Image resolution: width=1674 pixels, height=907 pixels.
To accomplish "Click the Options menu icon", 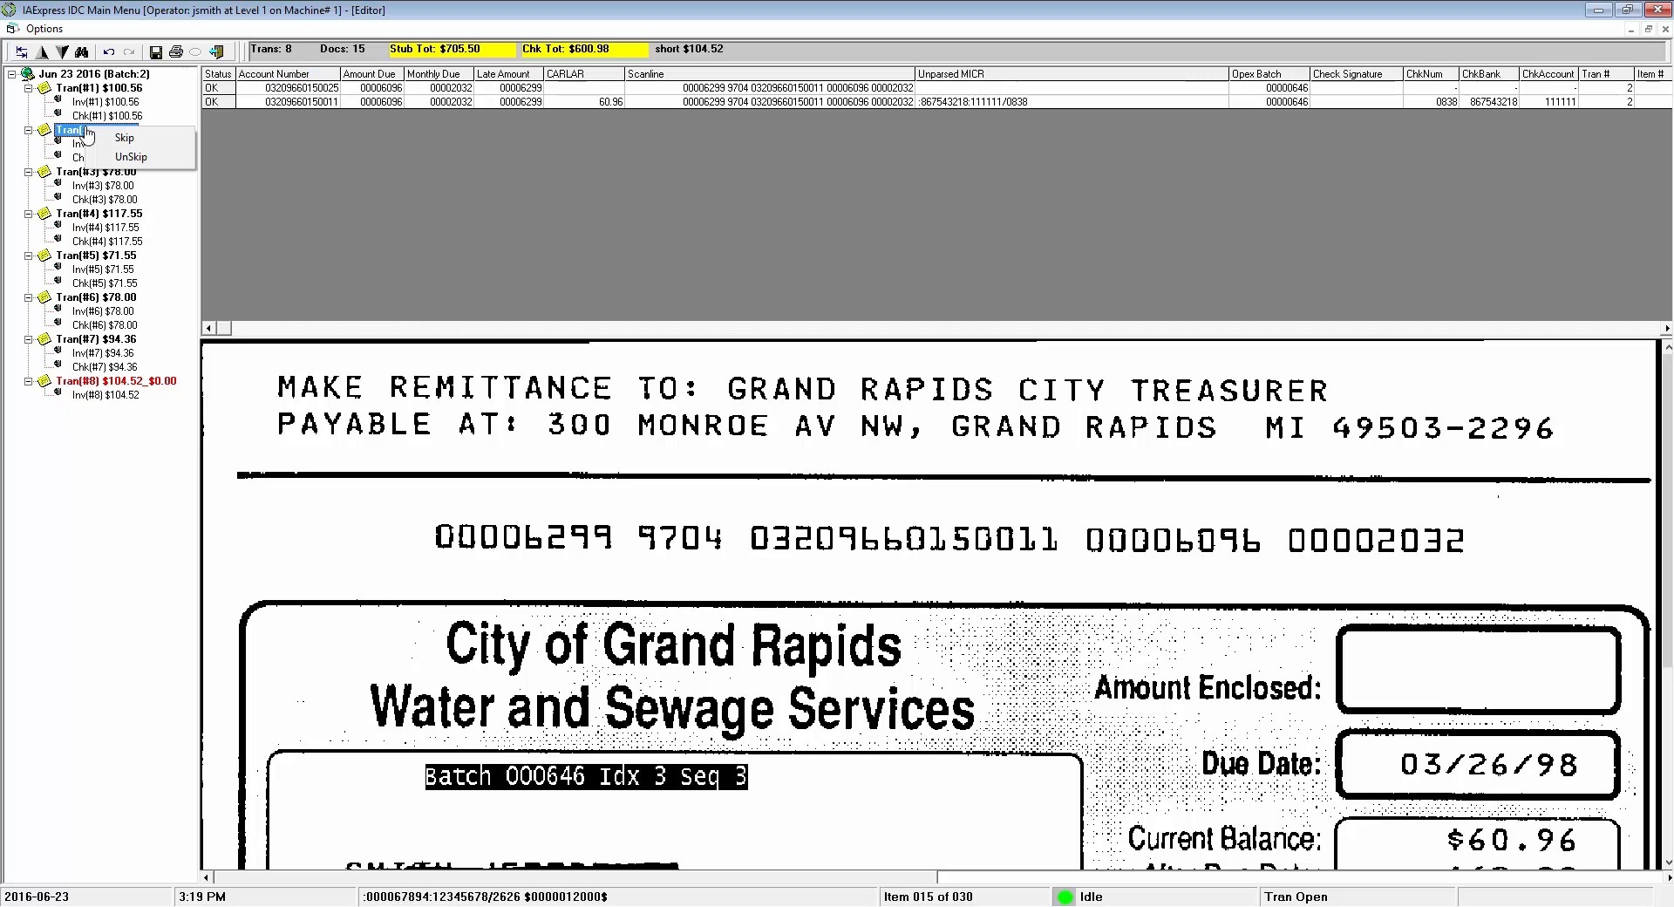I will point(12,29).
